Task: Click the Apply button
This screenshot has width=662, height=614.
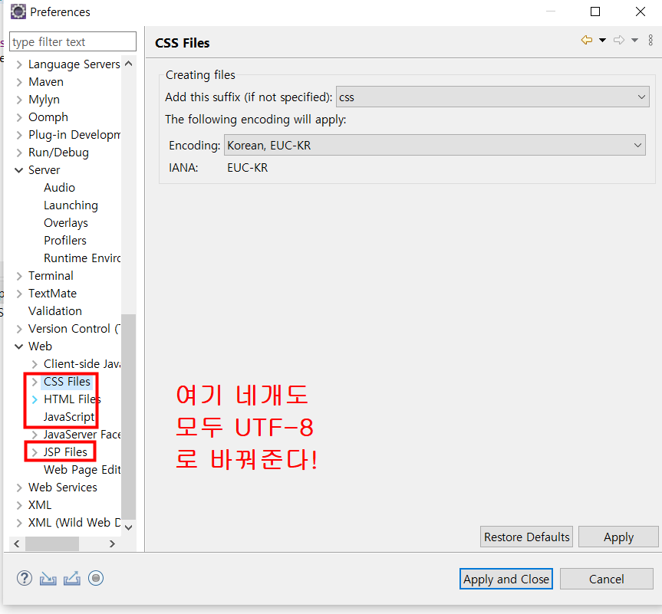Action: pyautogui.click(x=618, y=537)
